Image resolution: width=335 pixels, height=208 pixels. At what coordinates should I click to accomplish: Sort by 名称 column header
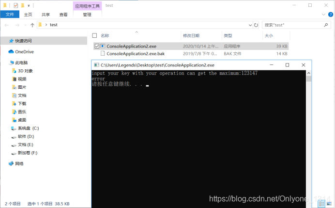click(x=105, y=35)
